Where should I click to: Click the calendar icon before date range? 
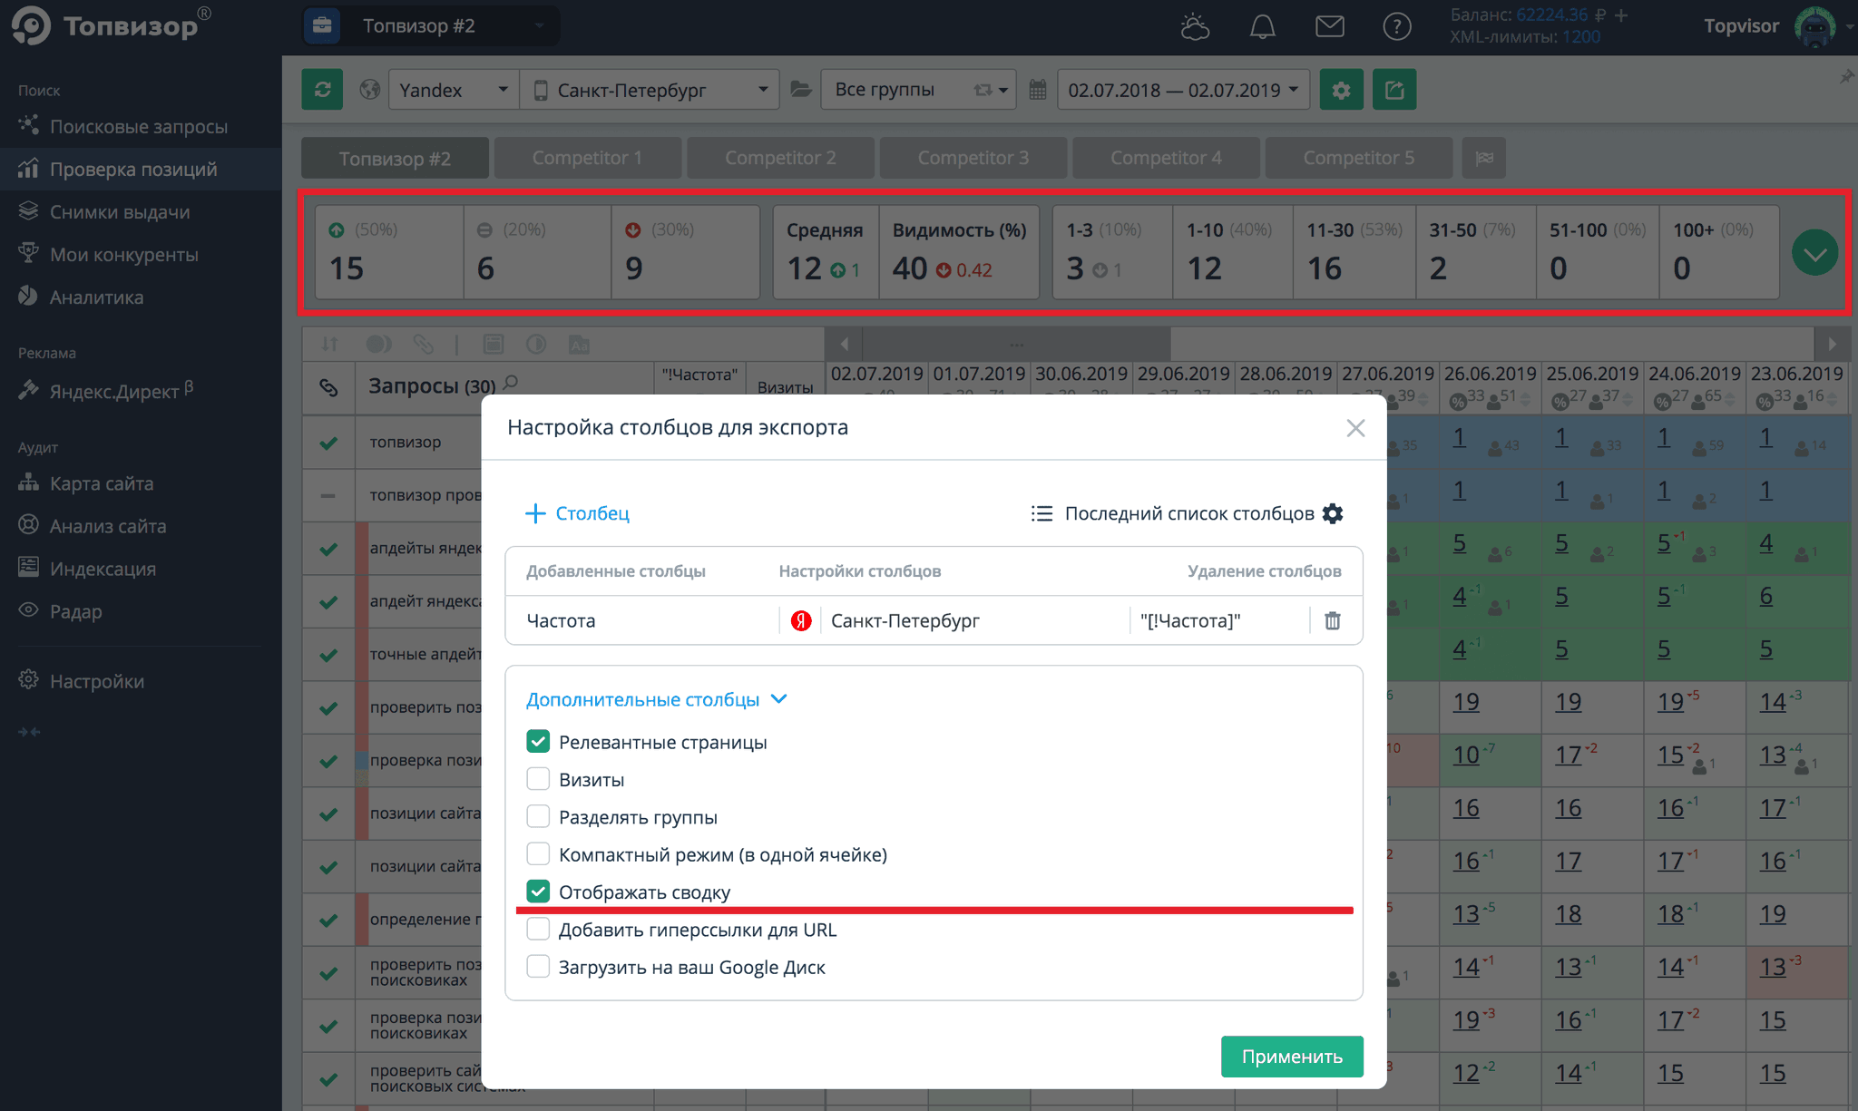pos(1038,90)
